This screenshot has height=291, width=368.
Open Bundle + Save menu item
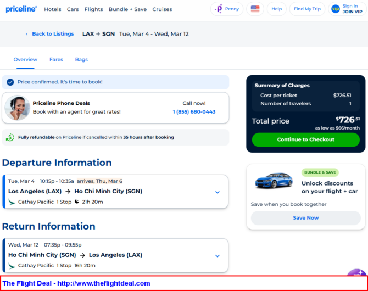point(127,9)
